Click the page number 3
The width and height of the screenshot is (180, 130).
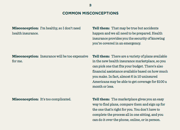(90, 5)
